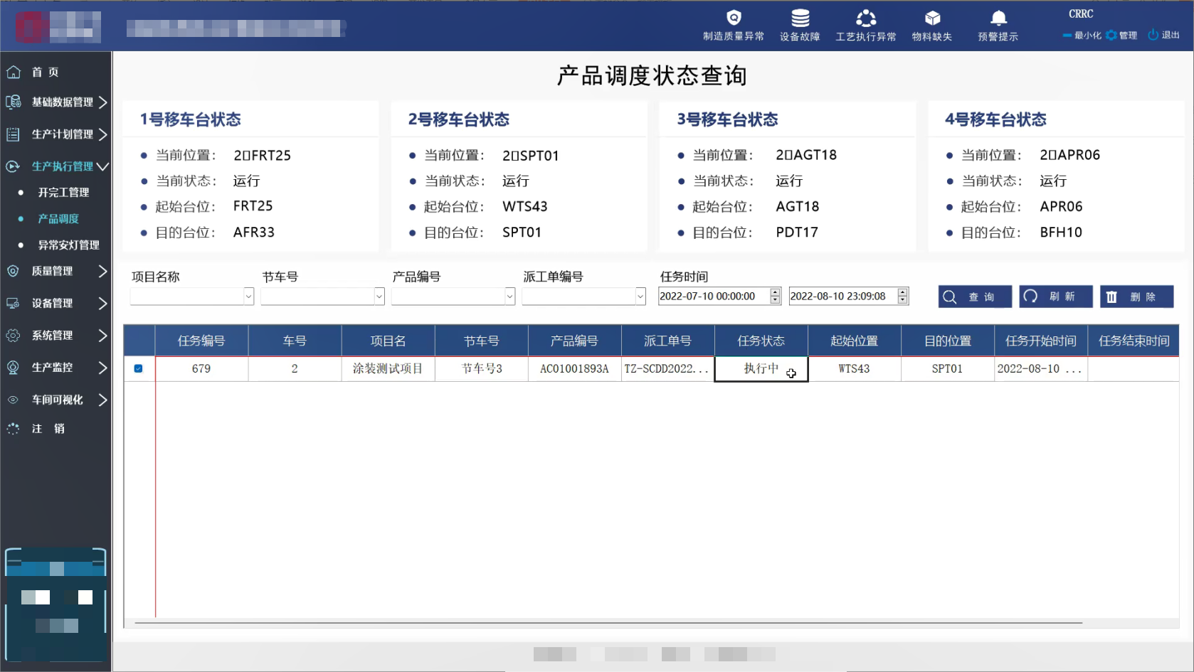This screenshot has width=1194, height=672.
Task: Open the 派工单编号 dropdown
Action: (x=640, y=296)
